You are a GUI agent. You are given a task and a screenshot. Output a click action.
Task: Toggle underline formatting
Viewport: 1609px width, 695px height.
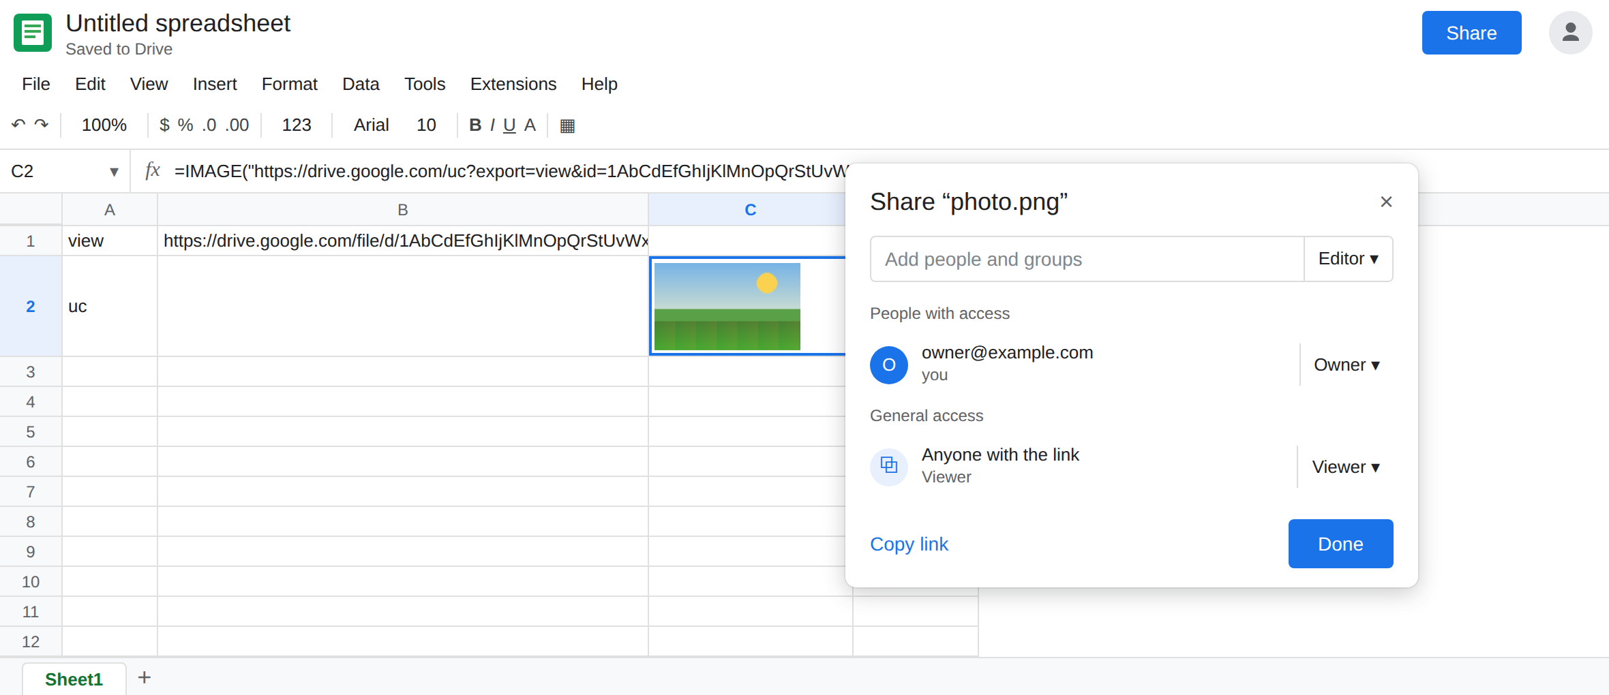[x=509, y=125]
